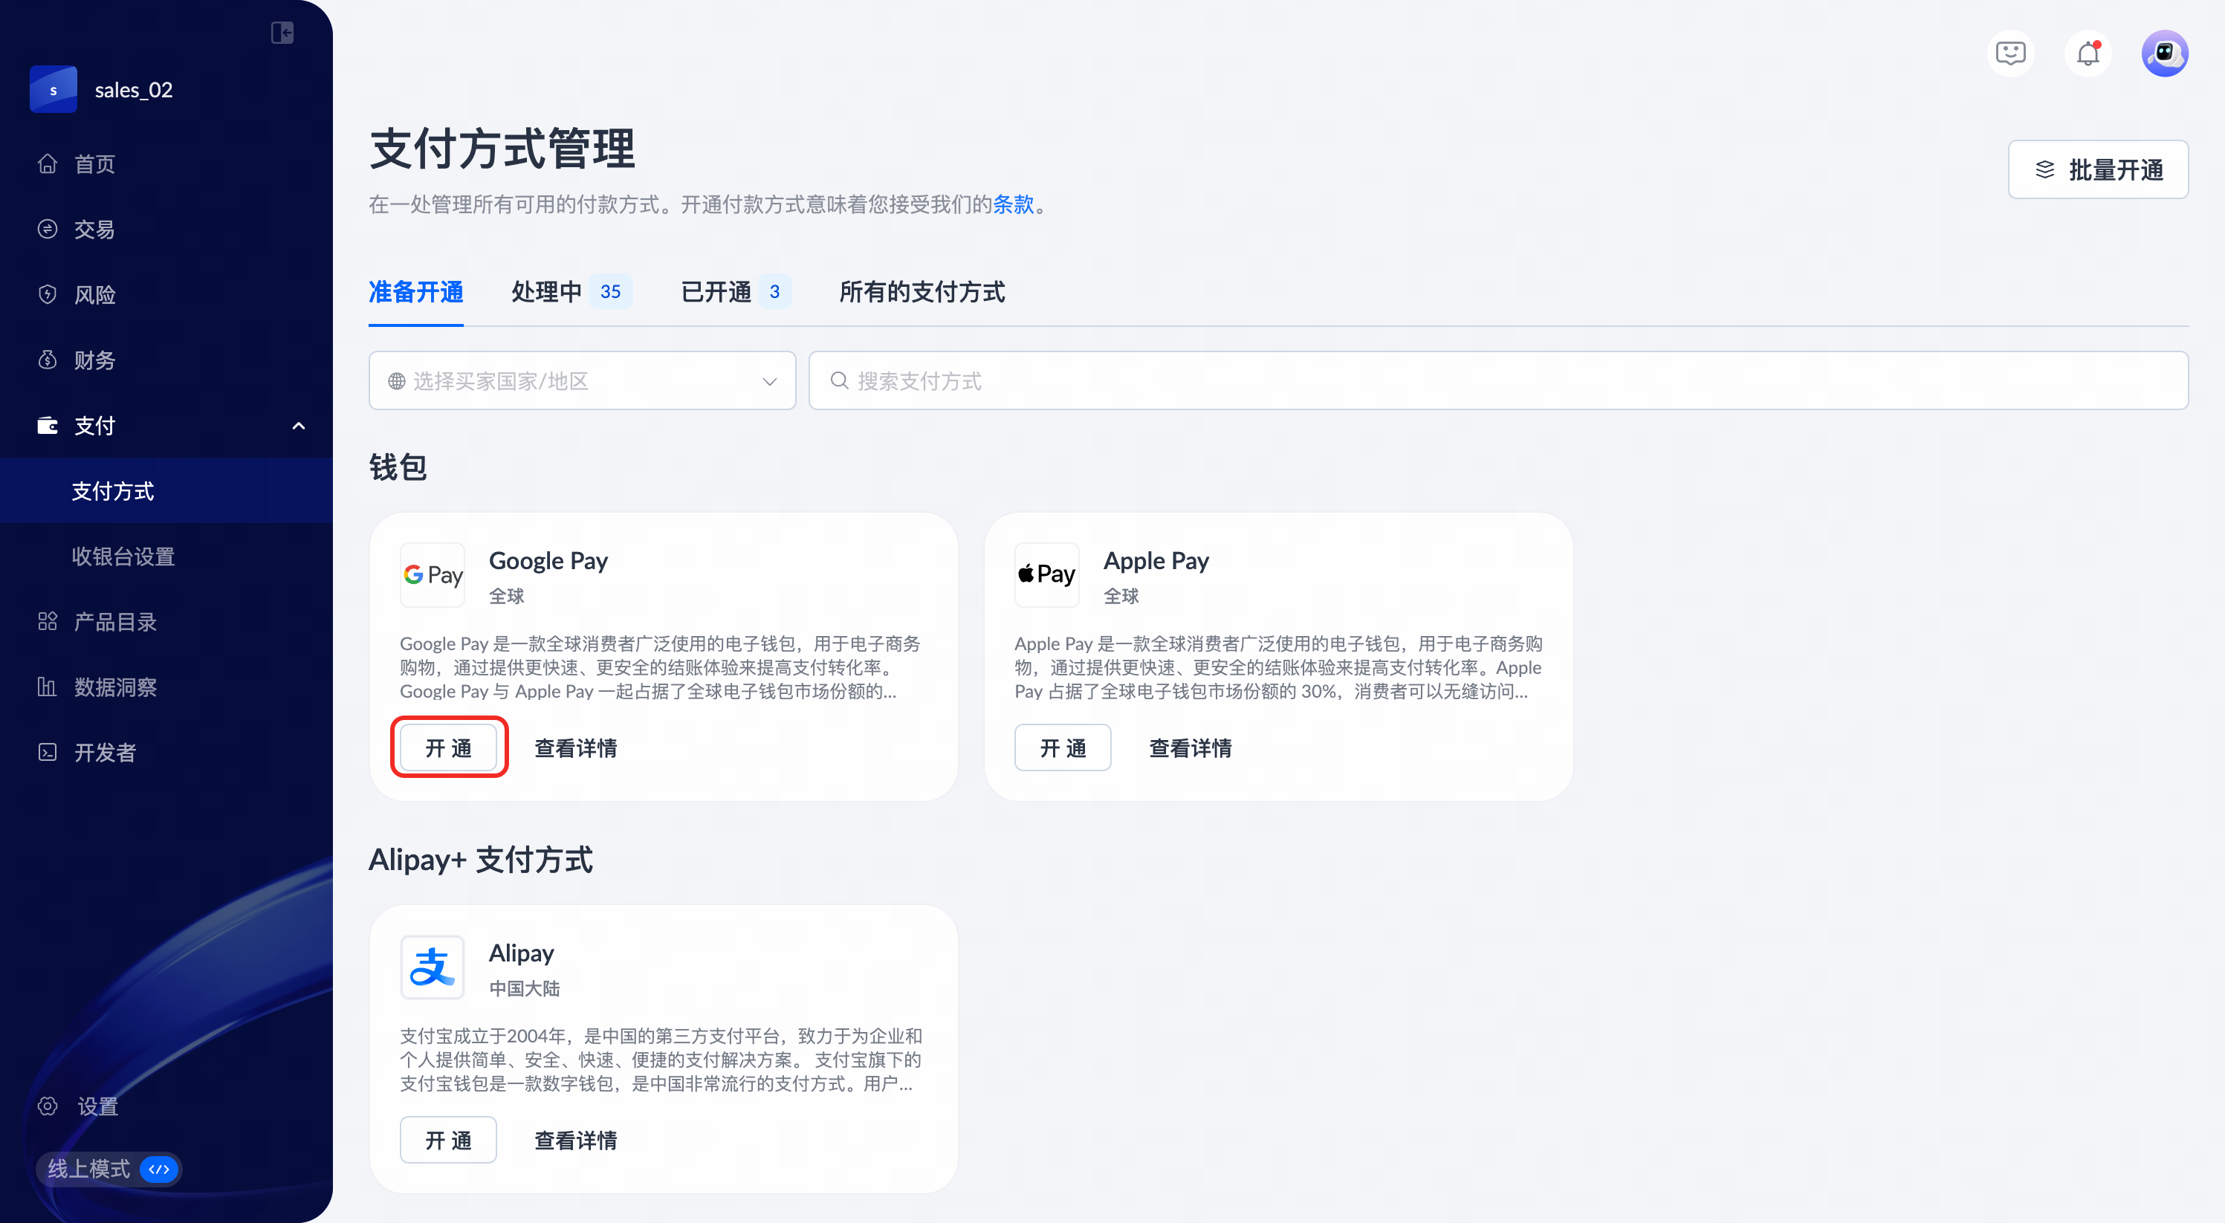Click the terminal icon beside 开发者
This screenshot has width=2225, height=1223.
[48, 752]
